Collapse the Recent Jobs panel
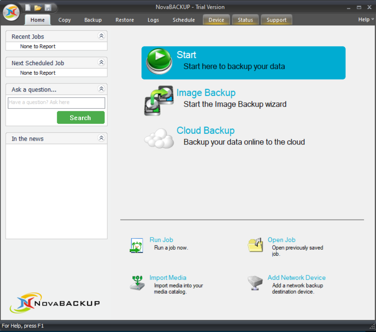 [101, 36]
